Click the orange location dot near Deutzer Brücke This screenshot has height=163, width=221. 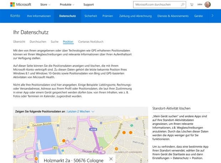click(x=64, y=141)
